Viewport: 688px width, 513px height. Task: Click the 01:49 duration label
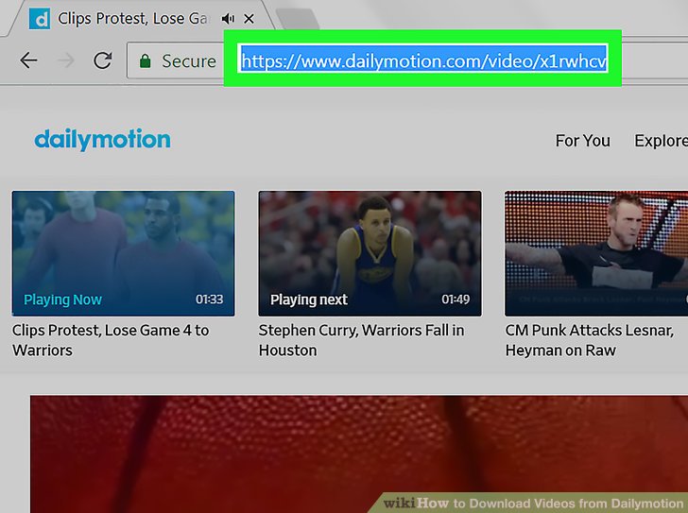(456, 299)
